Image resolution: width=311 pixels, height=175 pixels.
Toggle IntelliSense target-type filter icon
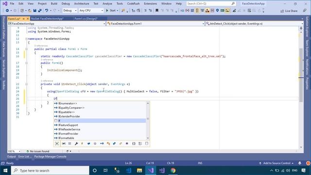pos(57,143)
